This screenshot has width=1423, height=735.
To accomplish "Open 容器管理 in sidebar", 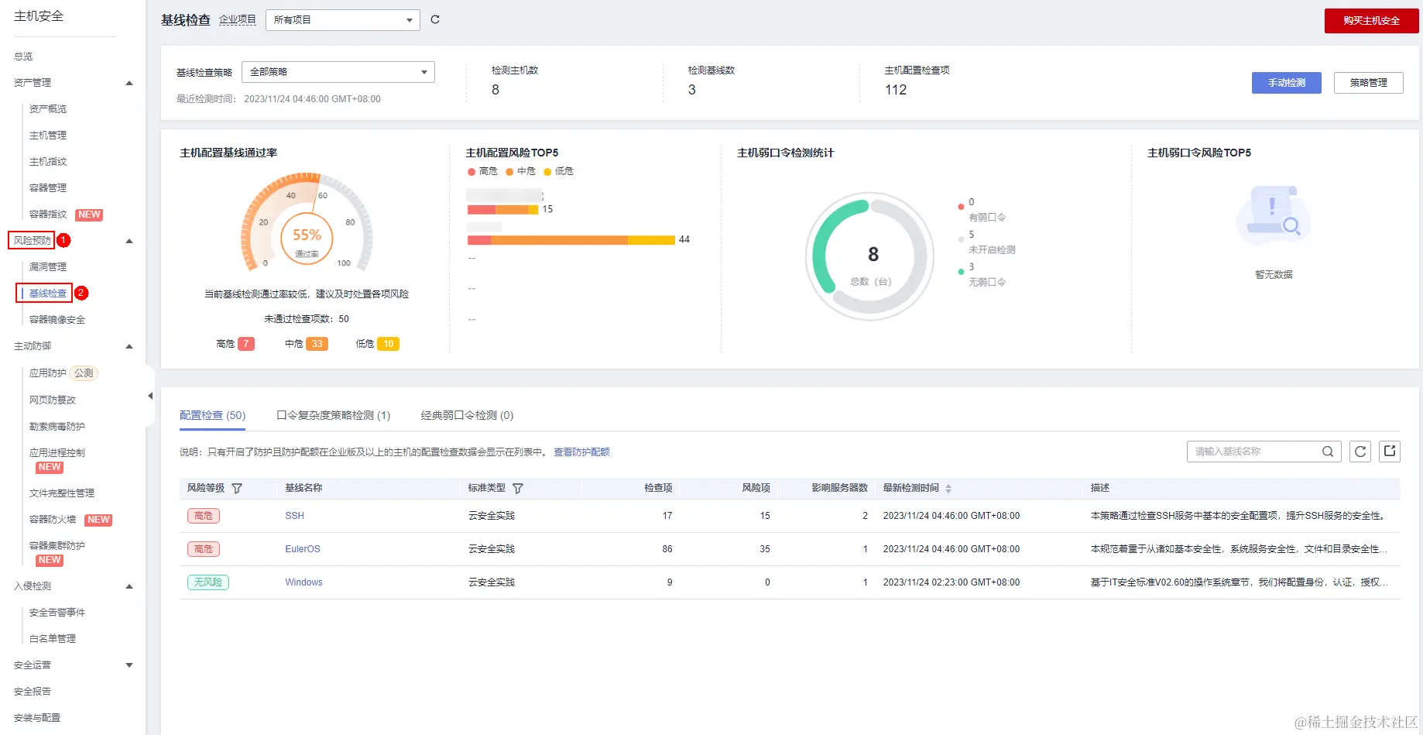I will click(48, 188).
